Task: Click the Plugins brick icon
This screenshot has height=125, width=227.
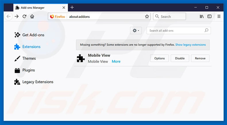Action: click(17, 70)
